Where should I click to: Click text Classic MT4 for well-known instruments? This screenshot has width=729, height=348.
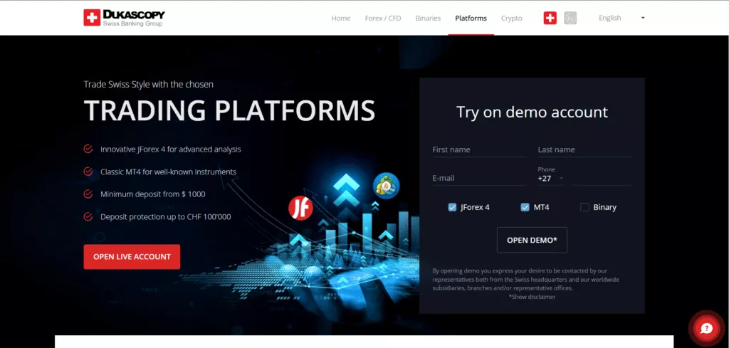tap(168, 172)
